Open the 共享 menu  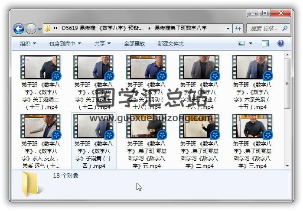102,43
